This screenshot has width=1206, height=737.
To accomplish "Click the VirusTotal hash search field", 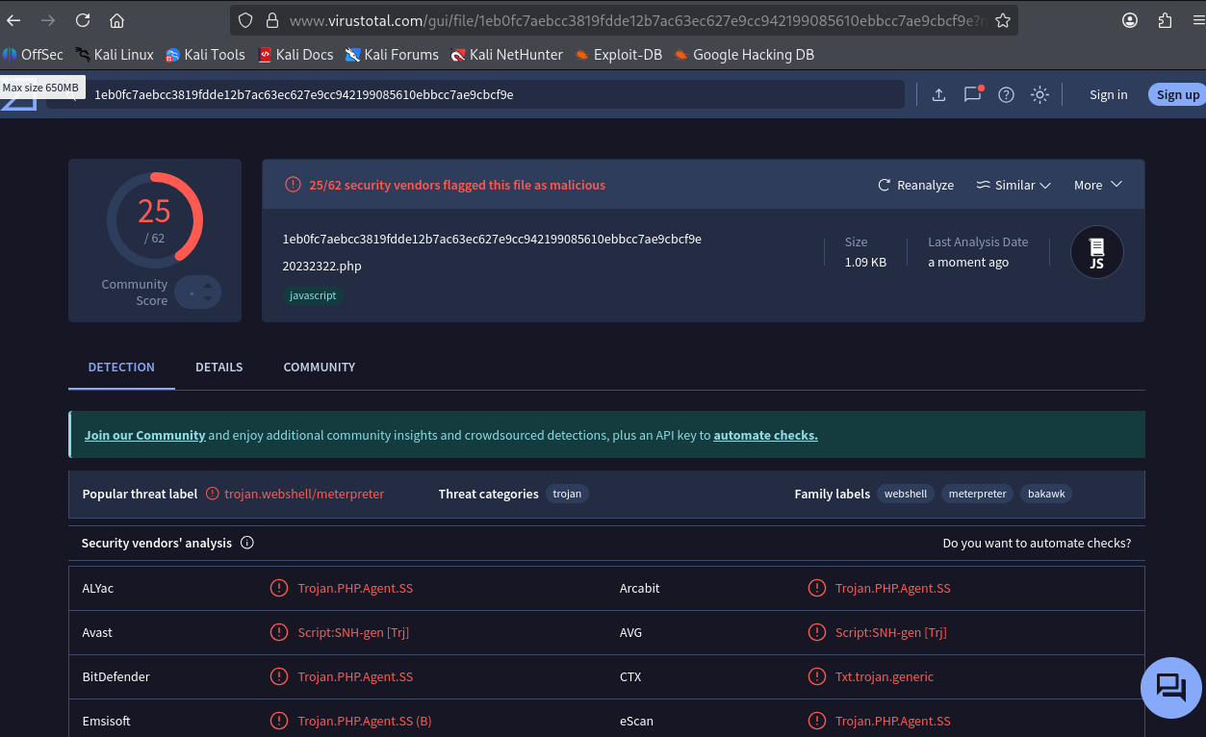I will point(475,94).
